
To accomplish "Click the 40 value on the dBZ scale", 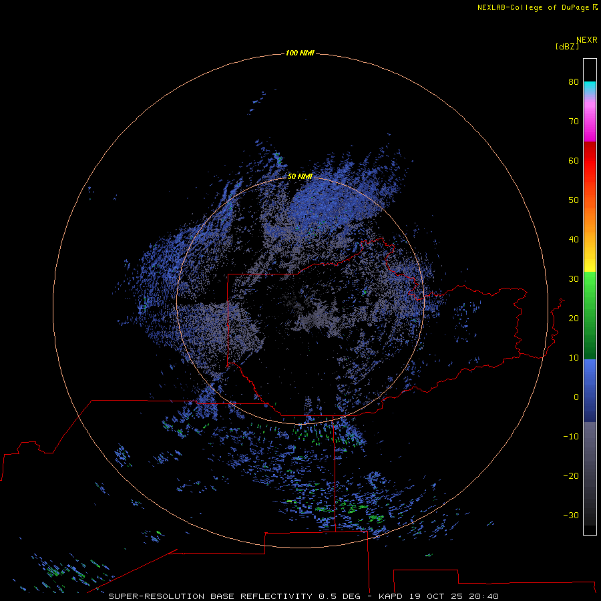I will pyautogui.click(x=574, y=240).
